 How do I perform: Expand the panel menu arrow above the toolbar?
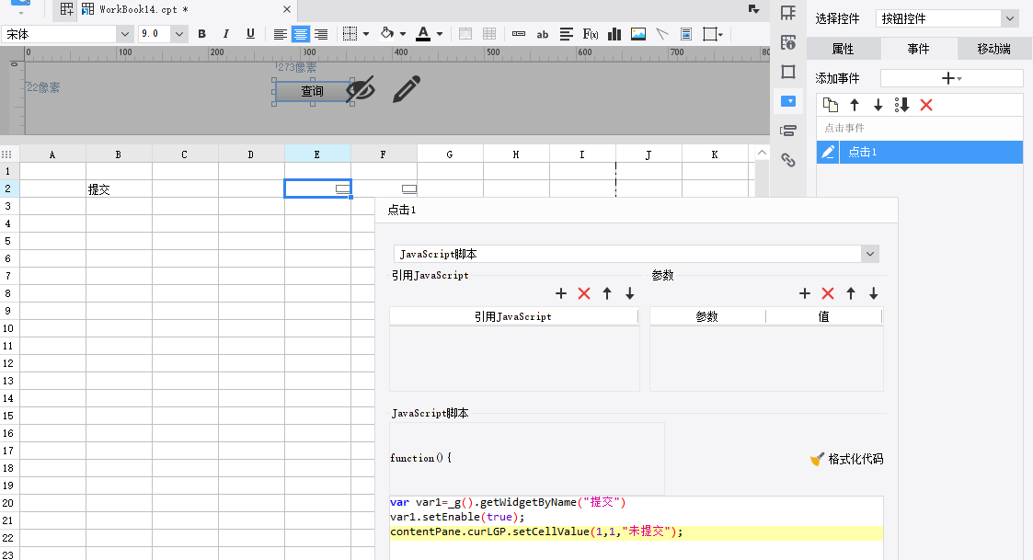point(753,9)
